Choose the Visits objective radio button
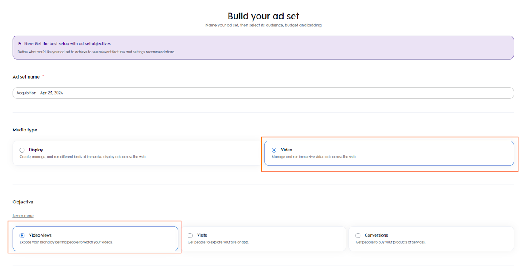The width and height of the screenshot is (529, 270). coord(190,235)
